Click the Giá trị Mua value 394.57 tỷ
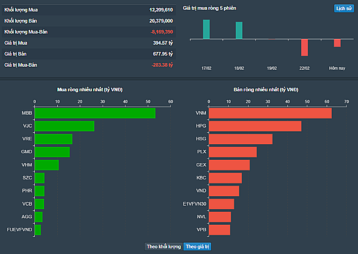The width and height of the screenshot is (358, 254). point(163,43)
